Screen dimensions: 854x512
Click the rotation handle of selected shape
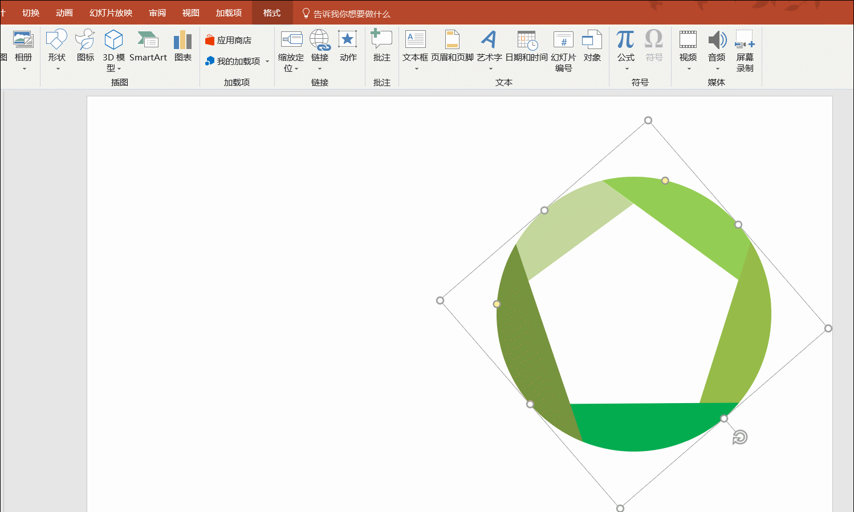pyautogui.click(x=739, y=437)
